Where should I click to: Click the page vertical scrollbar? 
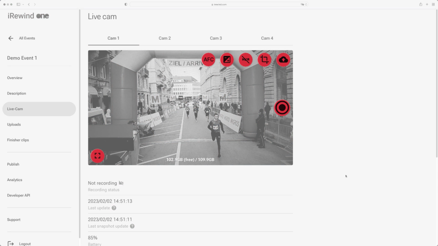tap(437, 83)
